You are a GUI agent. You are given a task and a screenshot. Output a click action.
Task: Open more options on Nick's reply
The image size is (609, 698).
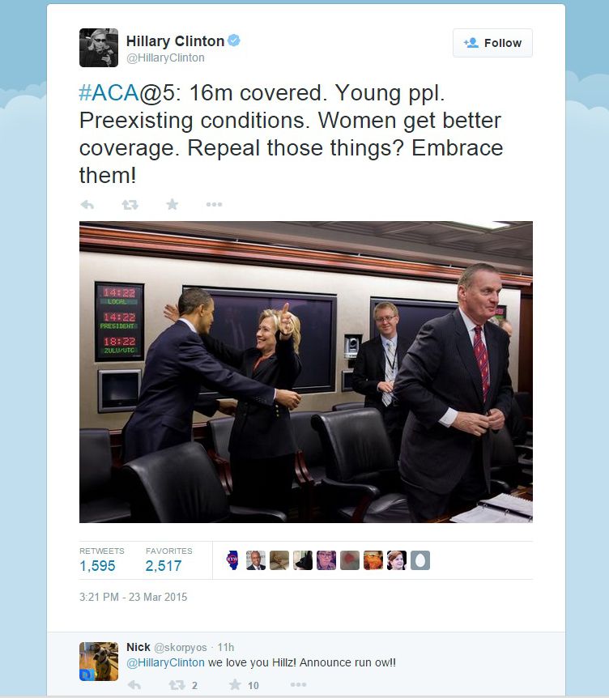click(298, 684)
